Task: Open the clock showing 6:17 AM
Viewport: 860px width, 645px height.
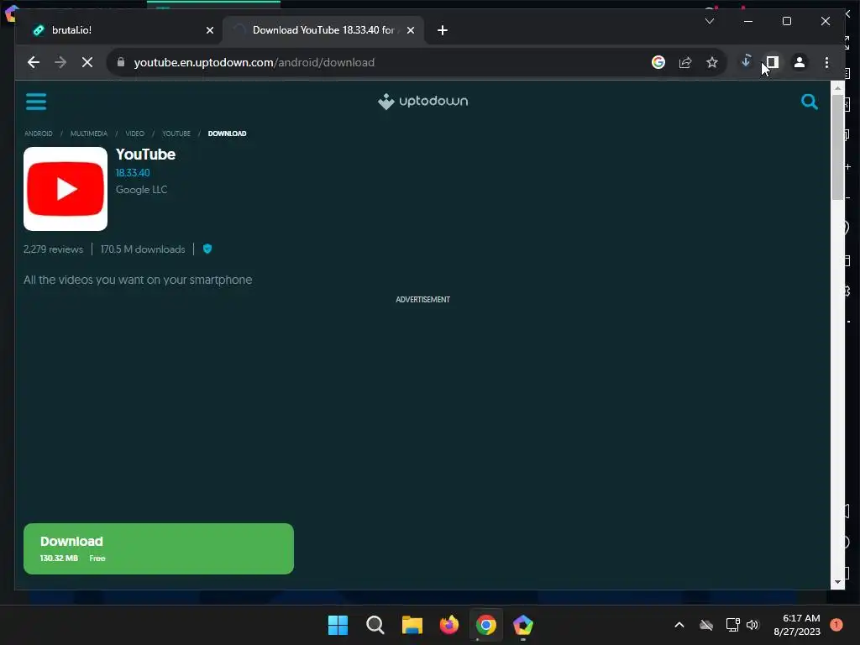Action: (x=797, y=625)
